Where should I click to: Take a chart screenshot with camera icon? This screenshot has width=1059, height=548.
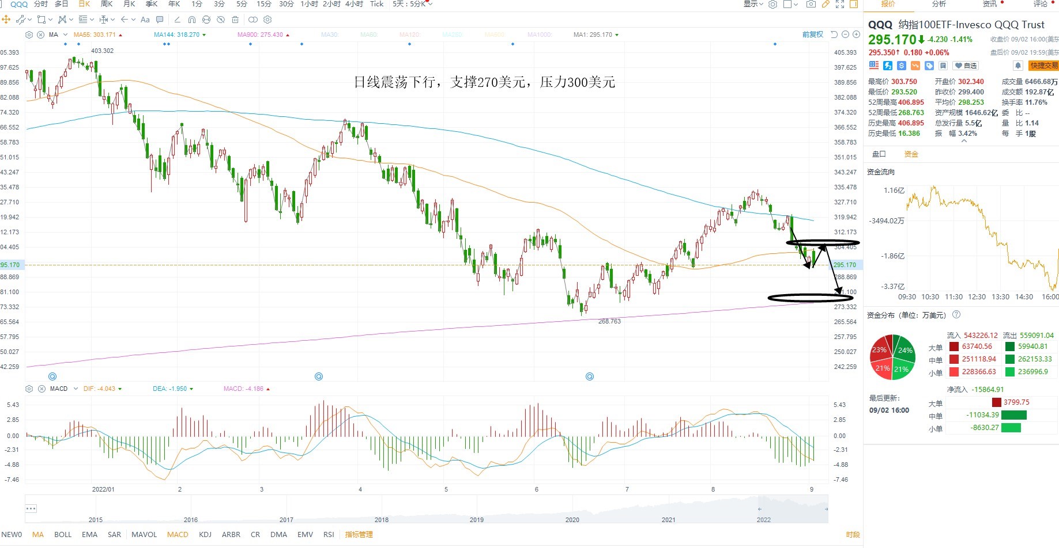pos(811,4)
